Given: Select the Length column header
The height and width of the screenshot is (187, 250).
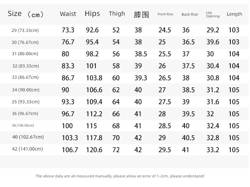Looking at the screenshot, I should (x=234, y=14).
